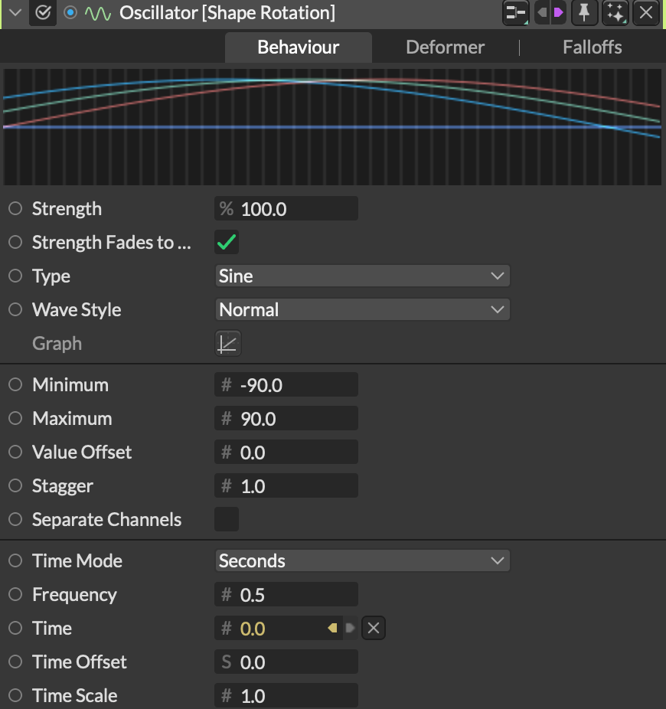The width and height of the screenshot is (666, 709).
Task: Switch to the Deformer tab
Action: click(445, 47)
